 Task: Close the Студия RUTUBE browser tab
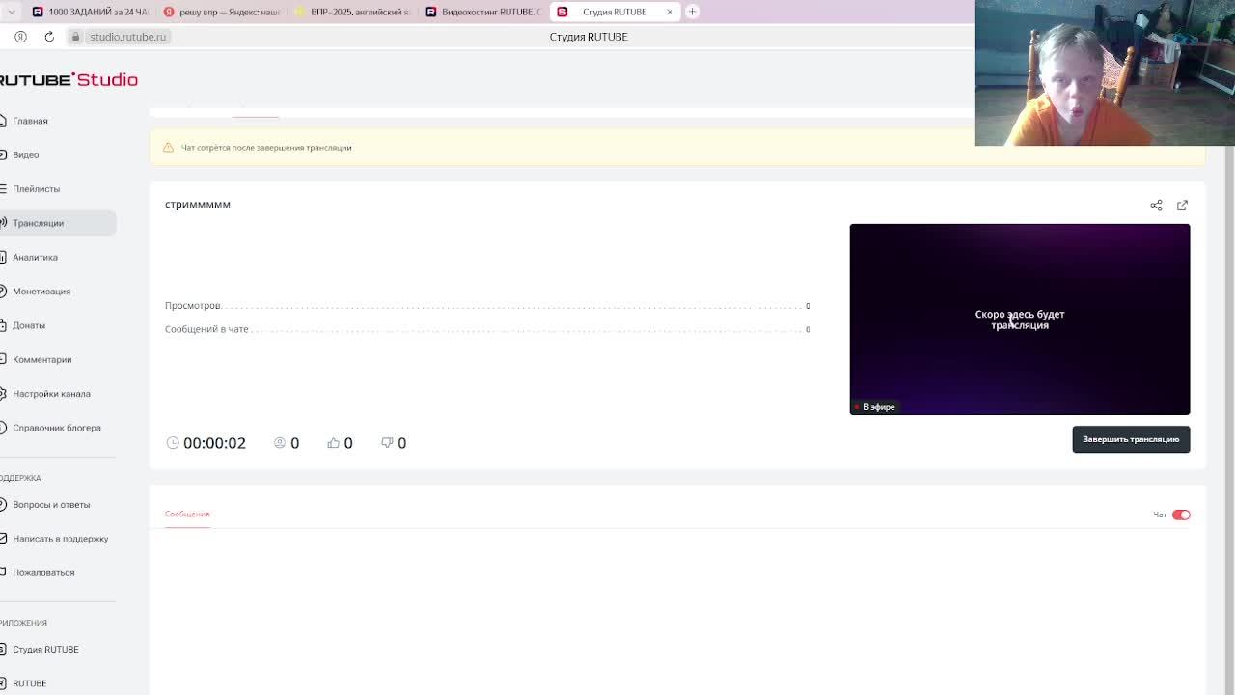coord(670,12)
